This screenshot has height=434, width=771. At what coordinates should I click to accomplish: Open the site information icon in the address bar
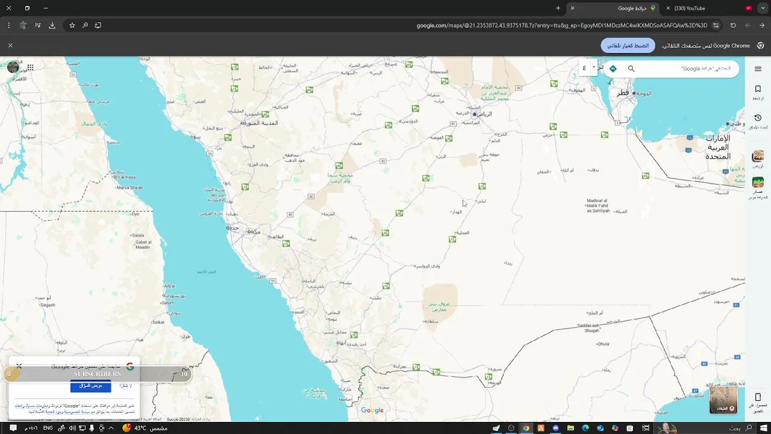[716, 25]
